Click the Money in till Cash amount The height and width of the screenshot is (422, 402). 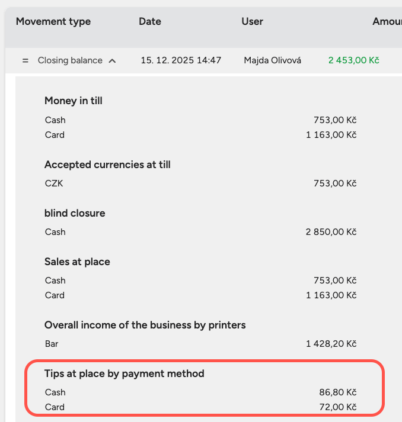point(335,120)
